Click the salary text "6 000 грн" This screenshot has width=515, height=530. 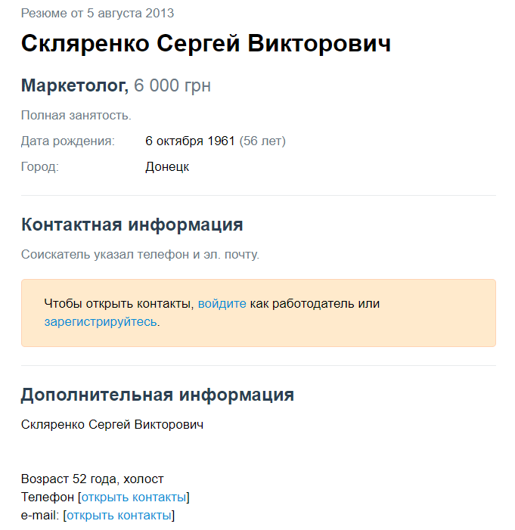(172, 86)
